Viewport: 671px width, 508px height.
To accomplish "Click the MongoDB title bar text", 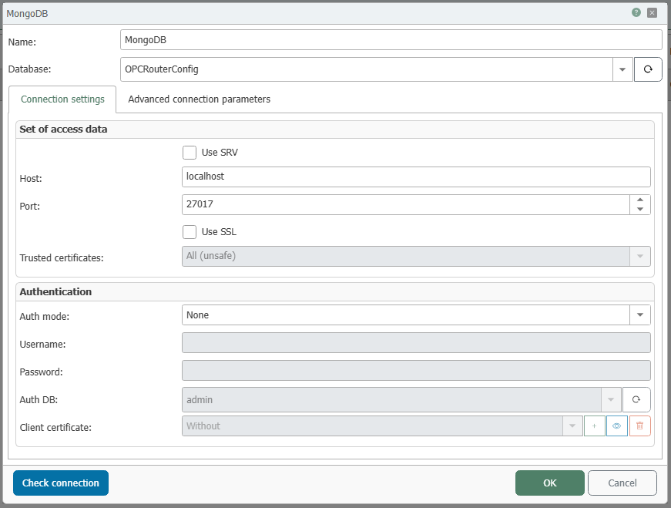I will click(28, 14).
